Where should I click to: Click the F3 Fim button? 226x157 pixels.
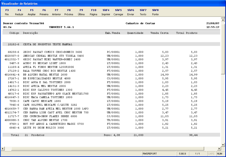click(x=7, y=12)
